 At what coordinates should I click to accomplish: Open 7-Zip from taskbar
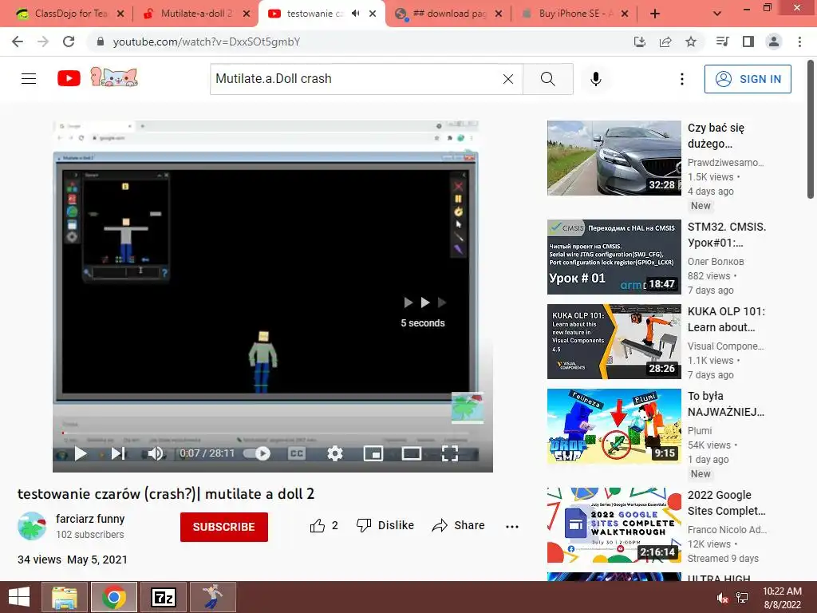[163, 597]
